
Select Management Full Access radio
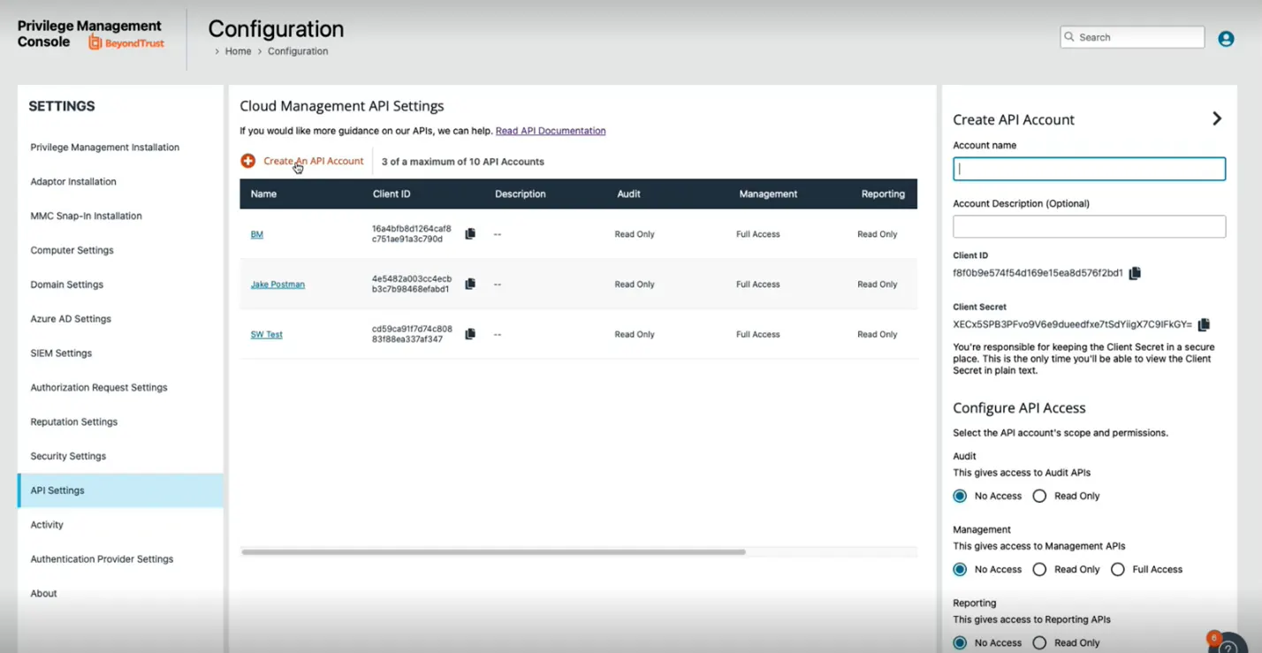(1118, 569)
